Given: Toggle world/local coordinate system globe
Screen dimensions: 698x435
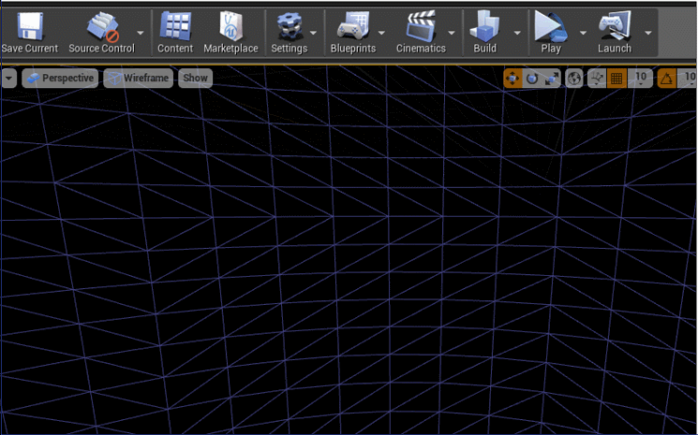Looking at the screenshot, I should click(574, 79).
